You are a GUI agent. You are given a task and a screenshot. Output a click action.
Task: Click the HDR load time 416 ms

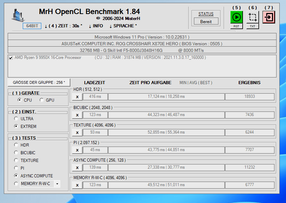[x=95, y=97]
